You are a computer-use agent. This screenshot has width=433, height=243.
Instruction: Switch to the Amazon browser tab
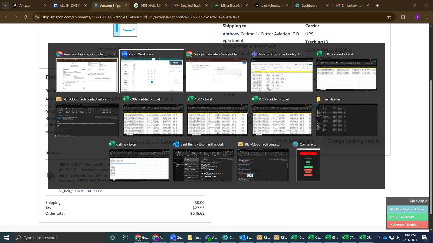click(30, 5)
